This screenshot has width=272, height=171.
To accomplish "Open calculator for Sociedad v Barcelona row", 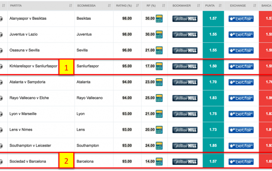I will coord(159,161).
